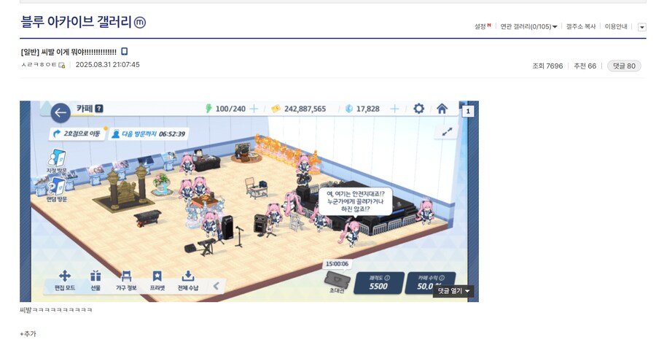656x345 pixels.
Task: Click the 블루 아카이브 갤러리 title
Action: (76, 22)
